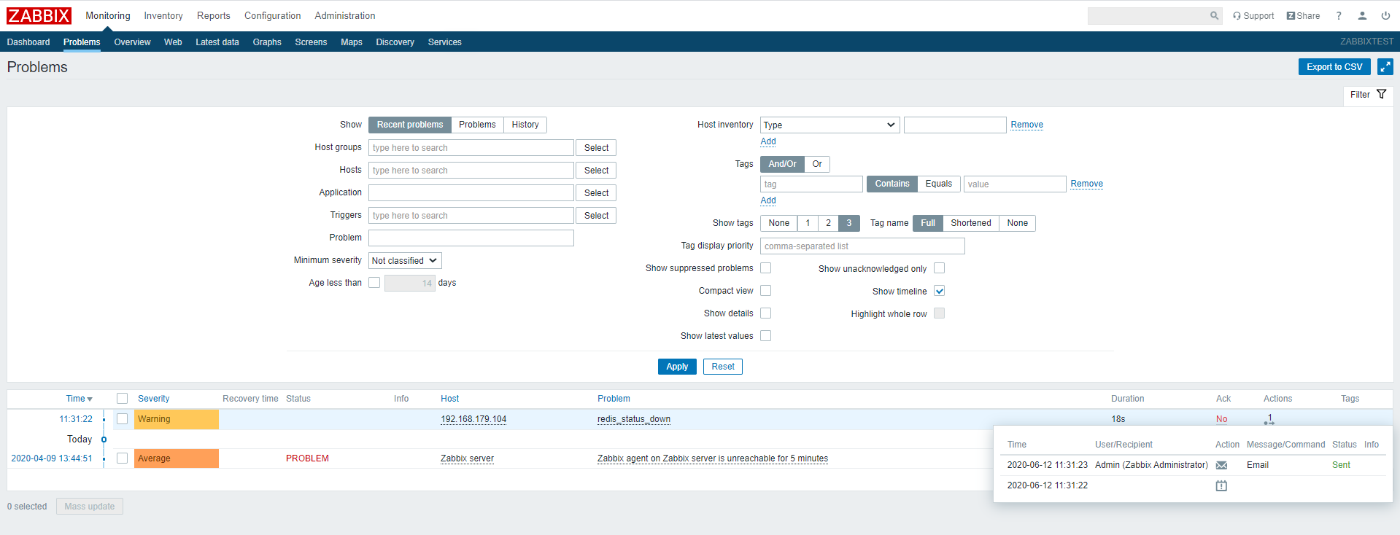Click Select next to Application

coord(596,193)
